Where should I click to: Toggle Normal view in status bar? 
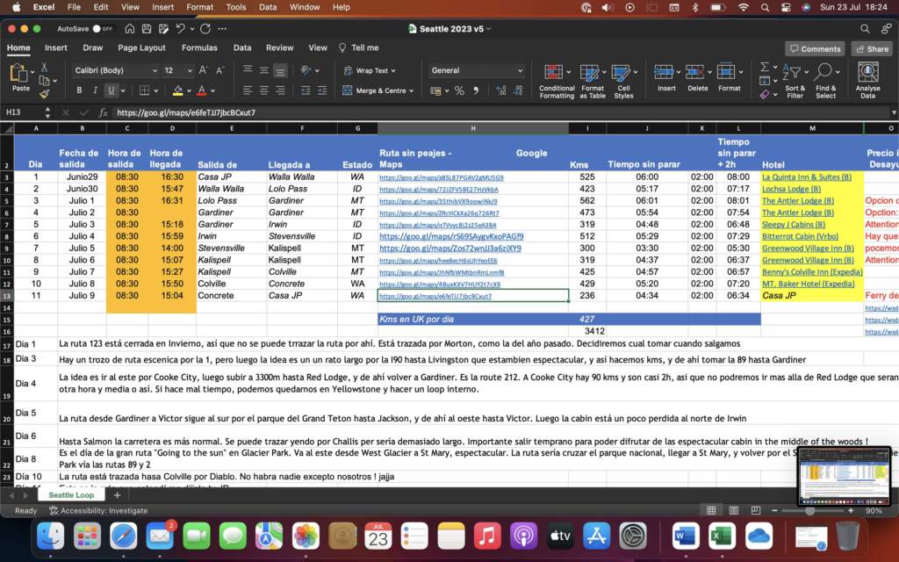pyautogui.click(x=711, y=510)
